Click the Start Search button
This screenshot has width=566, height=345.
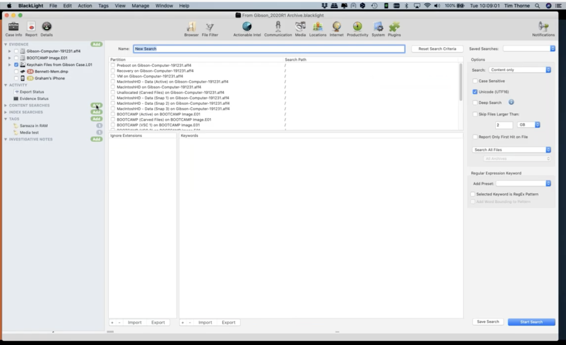[531, 322]
